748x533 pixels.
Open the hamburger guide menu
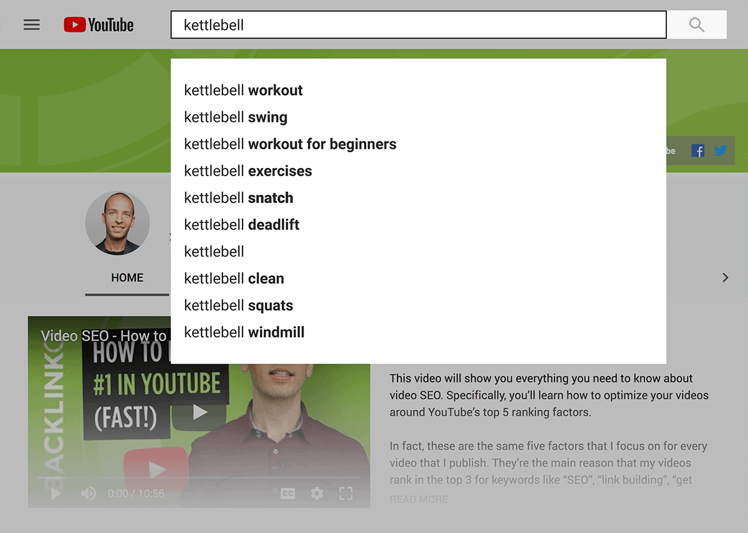[x=32, y=25]
